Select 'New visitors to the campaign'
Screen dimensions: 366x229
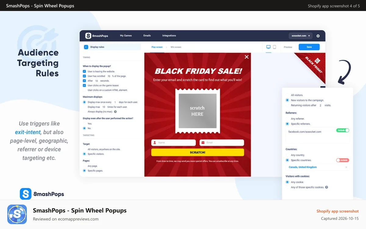tap(287, 100)
